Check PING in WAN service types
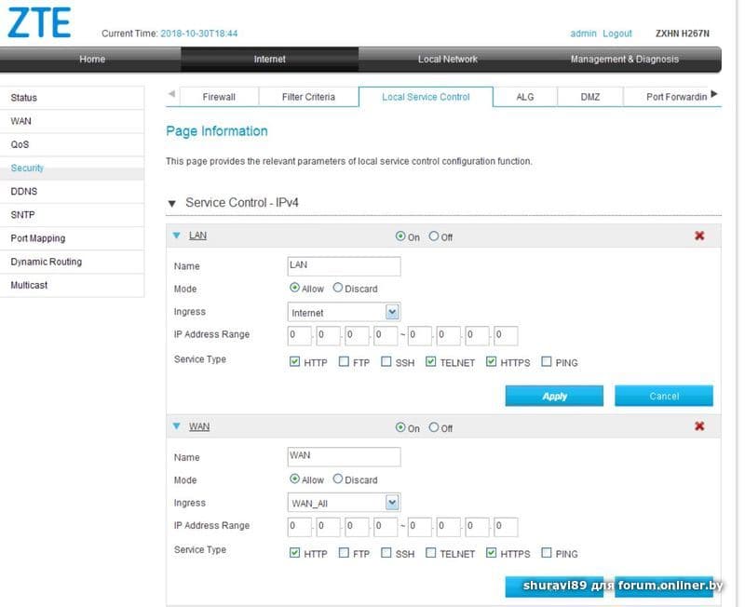745x607 pixels. click(547, 553)
